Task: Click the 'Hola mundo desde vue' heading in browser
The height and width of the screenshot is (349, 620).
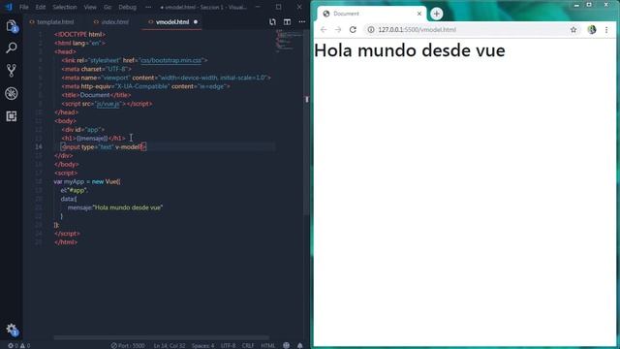Action: pos(410,50)
